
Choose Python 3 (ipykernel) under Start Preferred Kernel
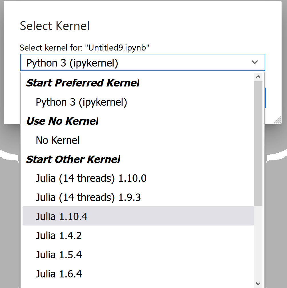(x=81, y=102)
